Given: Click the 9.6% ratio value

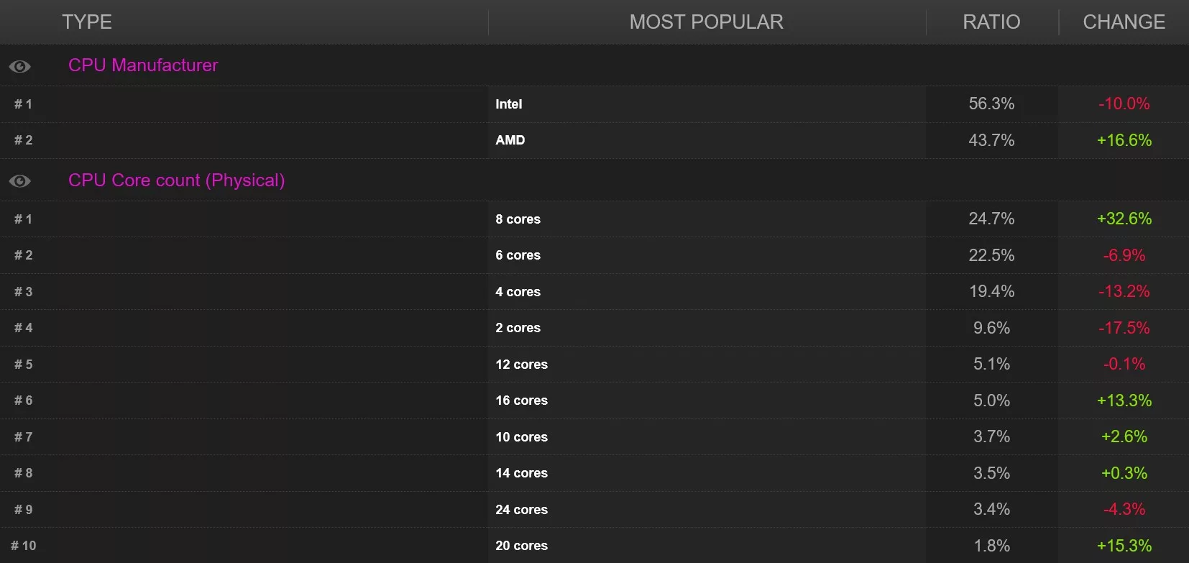Looking at the screenshot, I should (991, 328).
